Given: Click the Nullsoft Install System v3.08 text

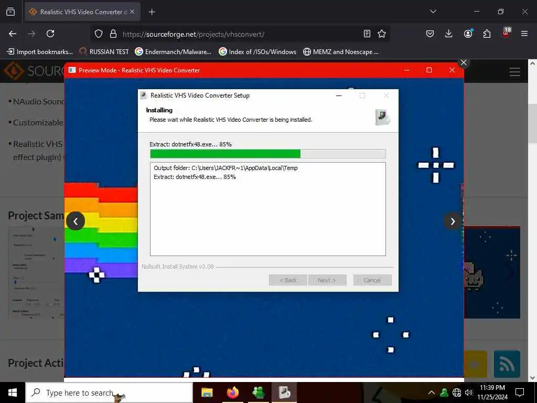Looking at the screenshot, I should (x=178, y=266).
